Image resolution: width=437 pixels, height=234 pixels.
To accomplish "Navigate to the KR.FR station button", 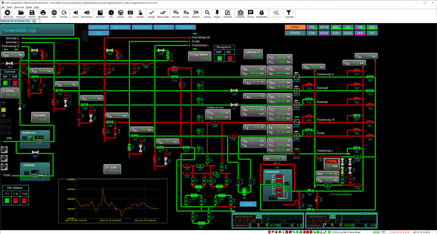I will 324,27.
